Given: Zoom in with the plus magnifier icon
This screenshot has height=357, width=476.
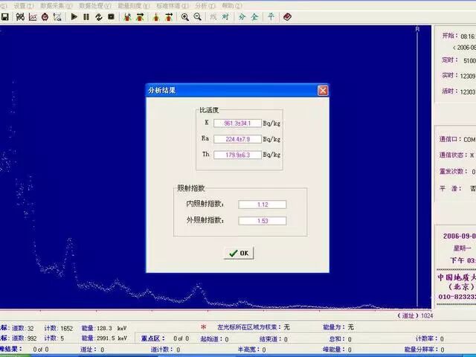Looking at the screenshot, I should [185, 17].
